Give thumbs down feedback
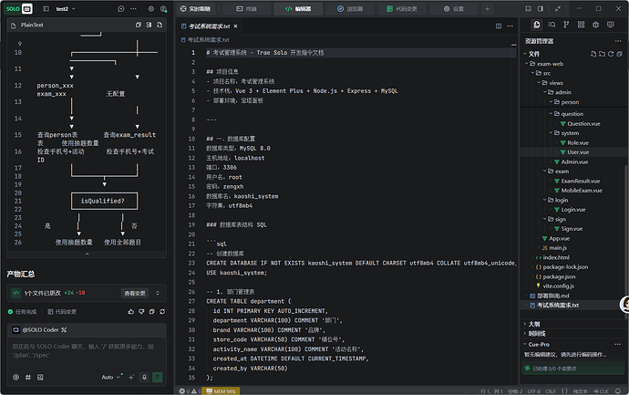 click(x=141, y=312)
